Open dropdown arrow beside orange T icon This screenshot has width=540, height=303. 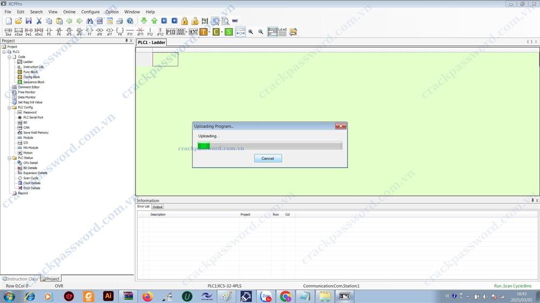point(210,32)
